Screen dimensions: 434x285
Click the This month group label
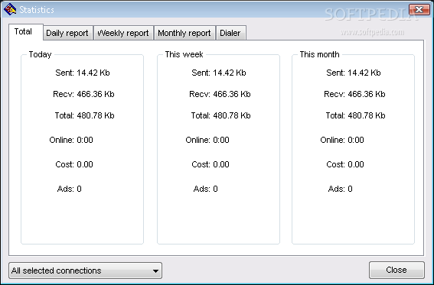(x=319, y=54)
